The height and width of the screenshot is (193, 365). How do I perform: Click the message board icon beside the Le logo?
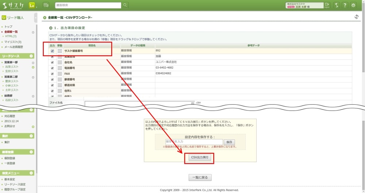point(46,5)
